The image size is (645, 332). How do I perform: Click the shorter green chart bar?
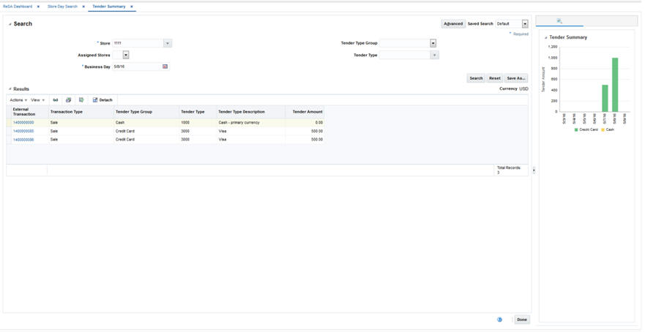tap(605, 98)
